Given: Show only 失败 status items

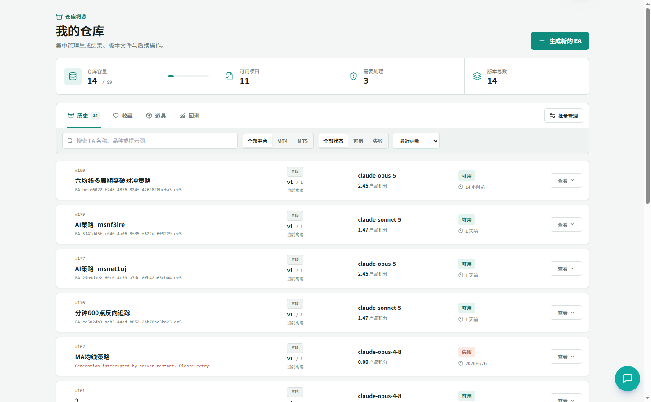Looking at the screenshot, I should pos(378,141).
